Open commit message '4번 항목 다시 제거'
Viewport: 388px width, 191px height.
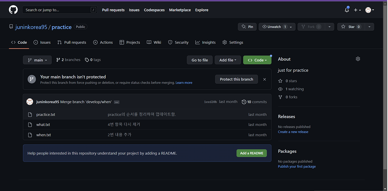coord(124,124)
